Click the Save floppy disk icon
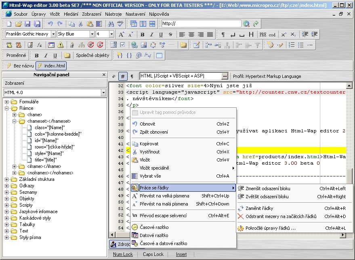Viewport: 355px width, 260px height. click(28, 24)
